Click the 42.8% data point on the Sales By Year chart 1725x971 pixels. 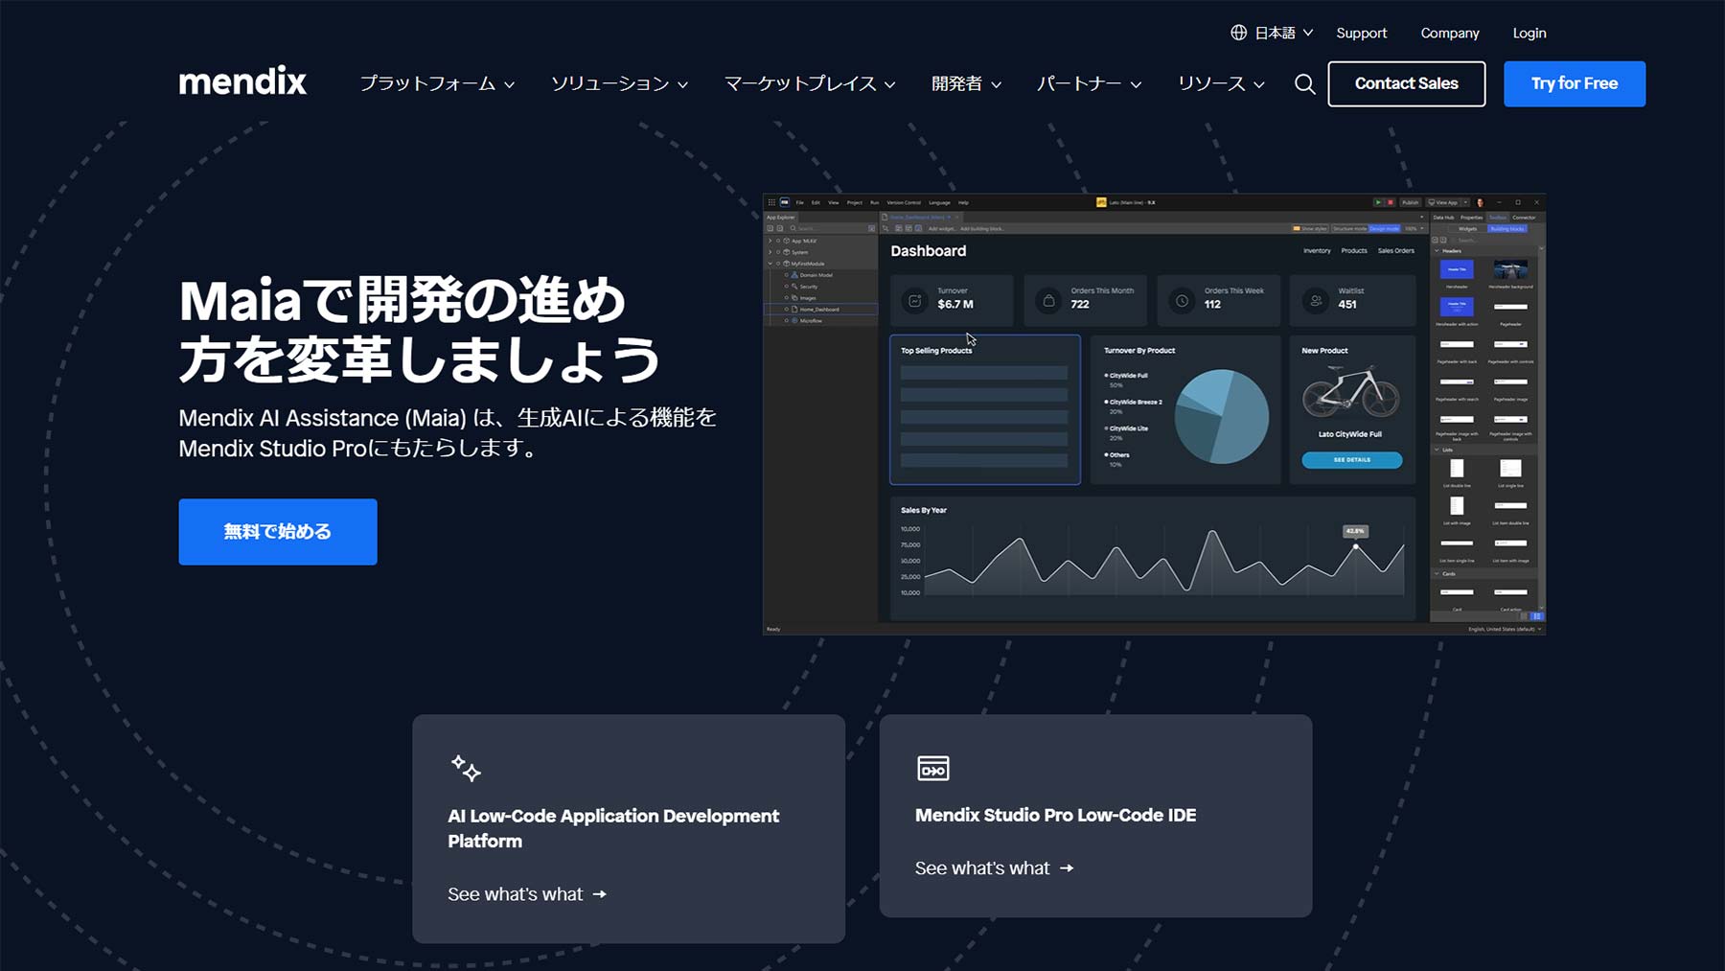[x=1355, y=546]
